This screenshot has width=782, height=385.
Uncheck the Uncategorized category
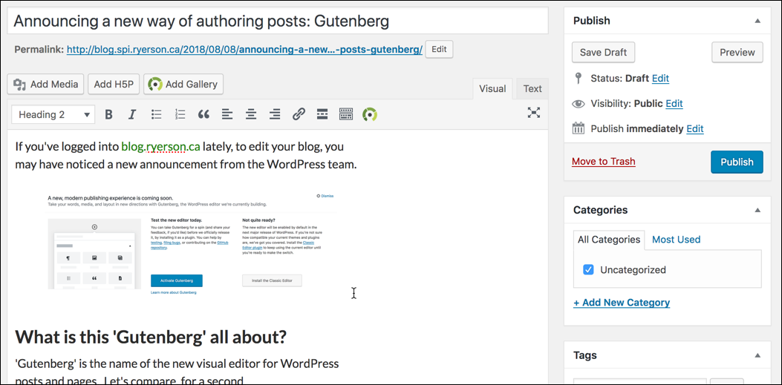coord(588,270)
